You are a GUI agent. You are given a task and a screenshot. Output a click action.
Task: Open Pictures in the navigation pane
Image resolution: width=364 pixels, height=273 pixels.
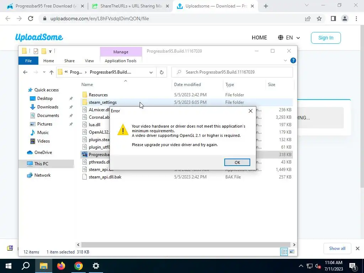pos(44,124)
